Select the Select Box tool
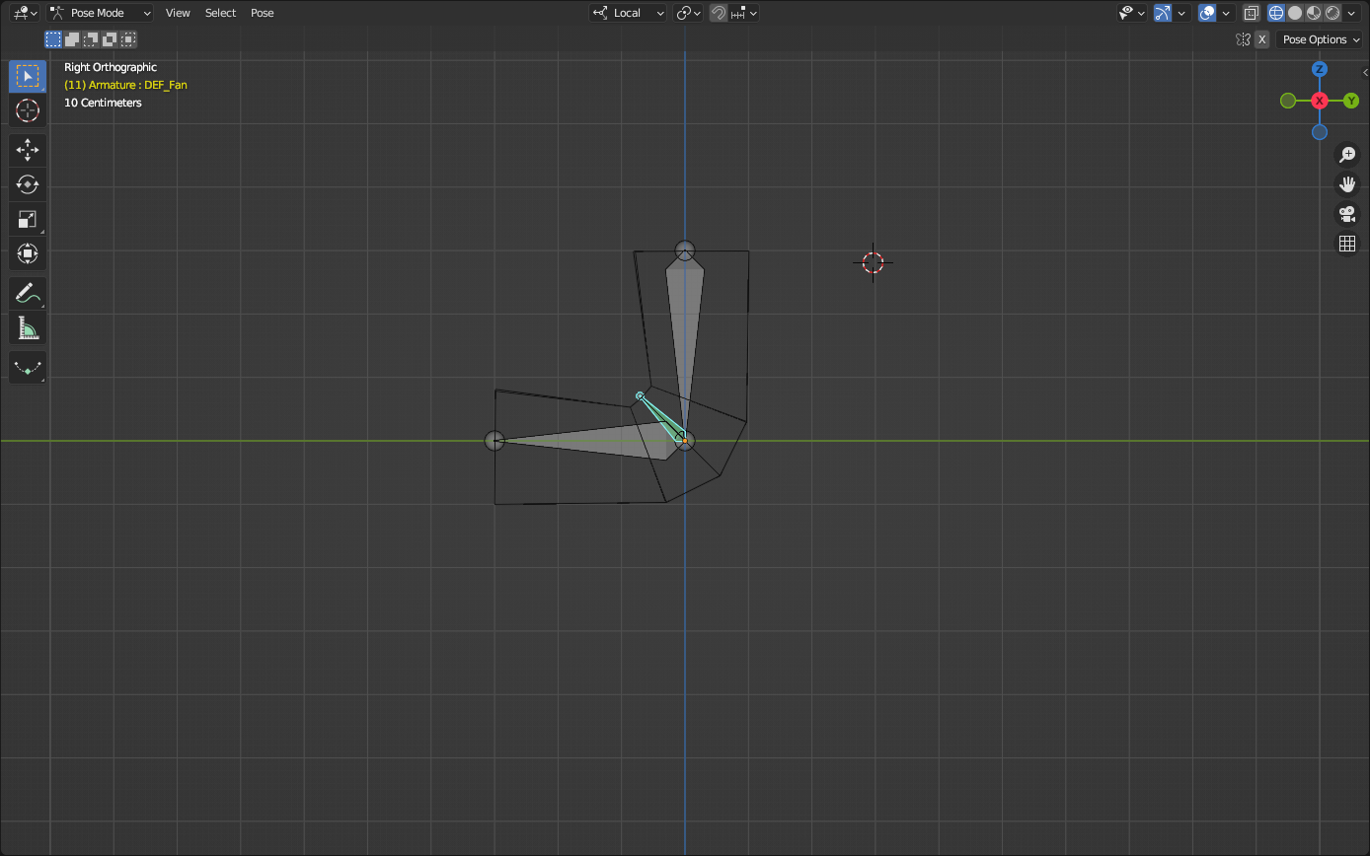This screenshot has height=856, width=1370. click(28, 77)
